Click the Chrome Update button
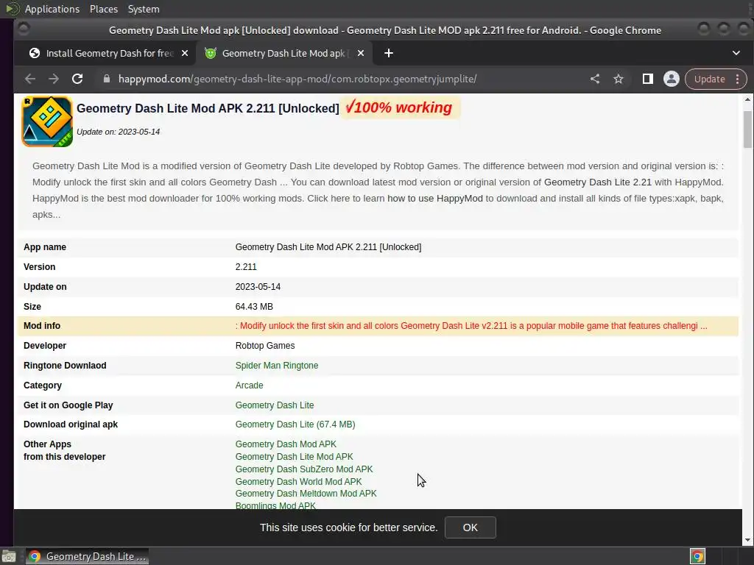This screenshot has height=565, width=754. [x=709, y=79]
